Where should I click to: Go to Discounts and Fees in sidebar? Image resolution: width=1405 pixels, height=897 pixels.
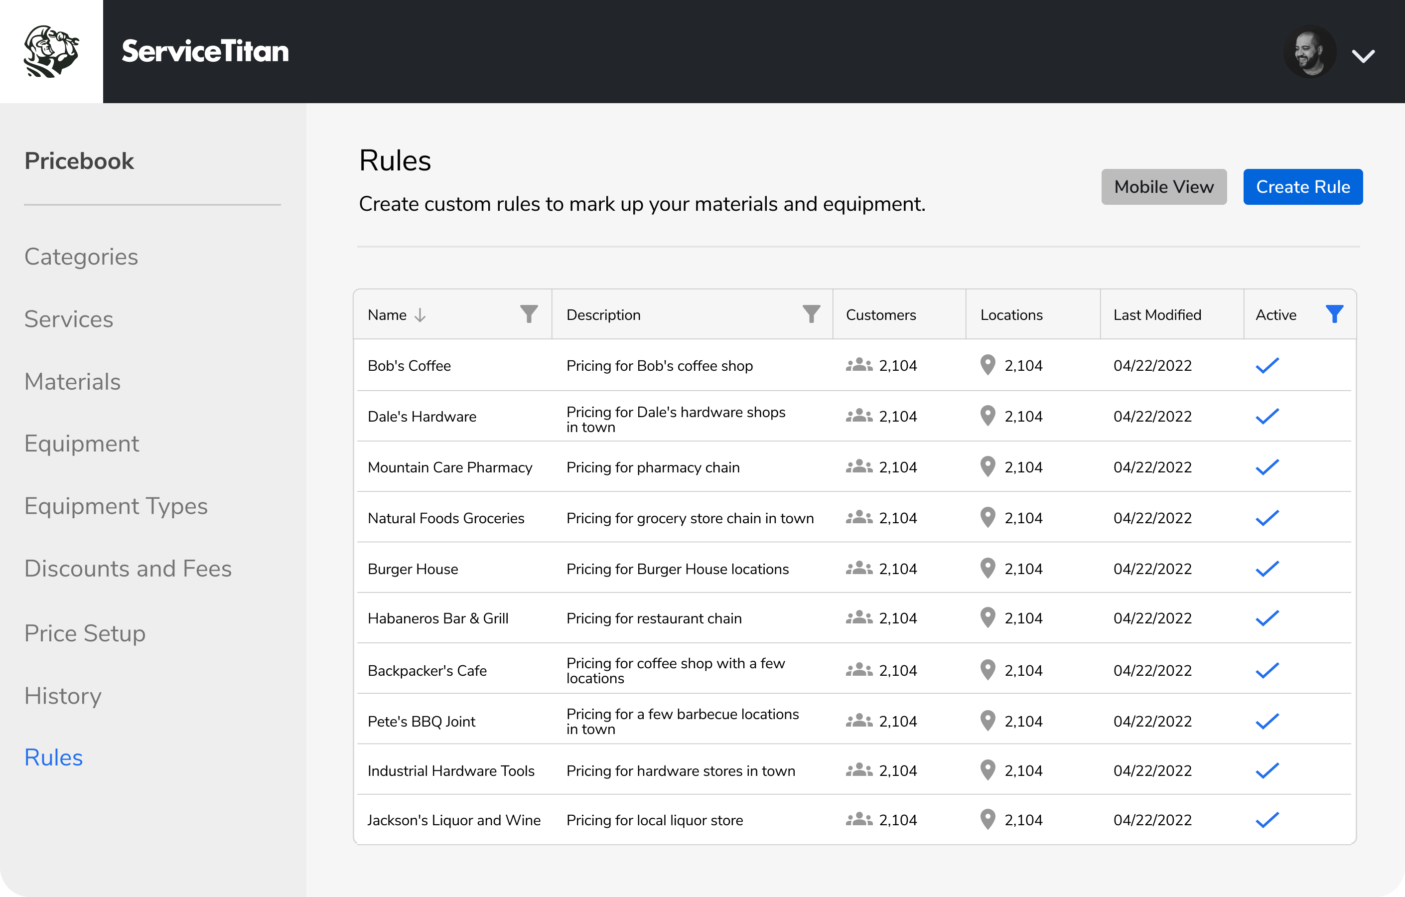pyautogui.click(x=128, y=569)
